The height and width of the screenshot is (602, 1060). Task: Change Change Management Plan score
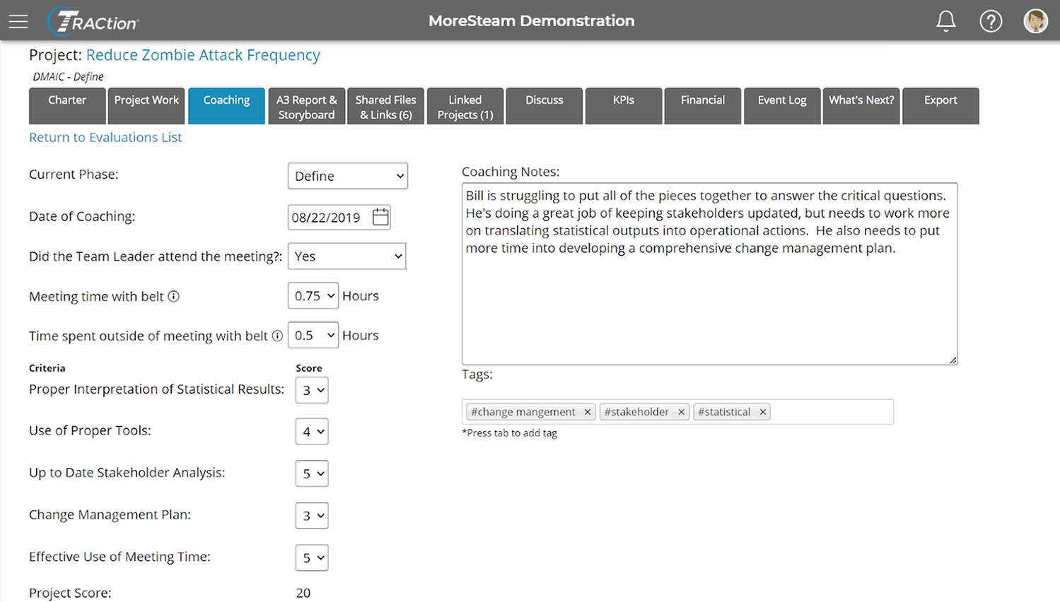[x=312, y=516]
